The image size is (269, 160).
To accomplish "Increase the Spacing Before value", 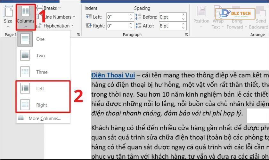I will (183, 15).
